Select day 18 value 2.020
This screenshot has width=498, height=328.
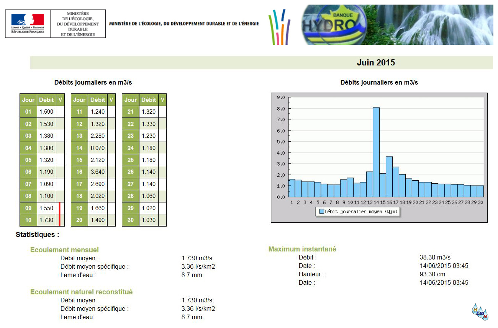98,196
